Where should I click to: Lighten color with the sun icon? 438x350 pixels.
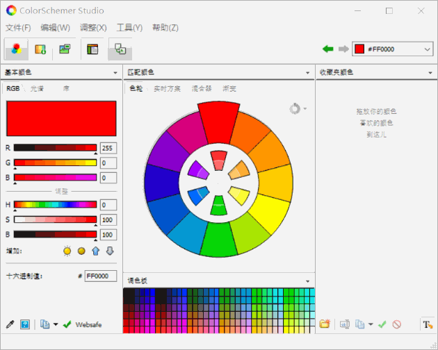(x=67, y=251)
